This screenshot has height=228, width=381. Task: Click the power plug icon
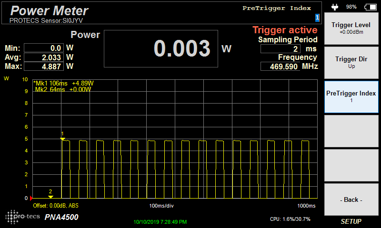[334, 7]
